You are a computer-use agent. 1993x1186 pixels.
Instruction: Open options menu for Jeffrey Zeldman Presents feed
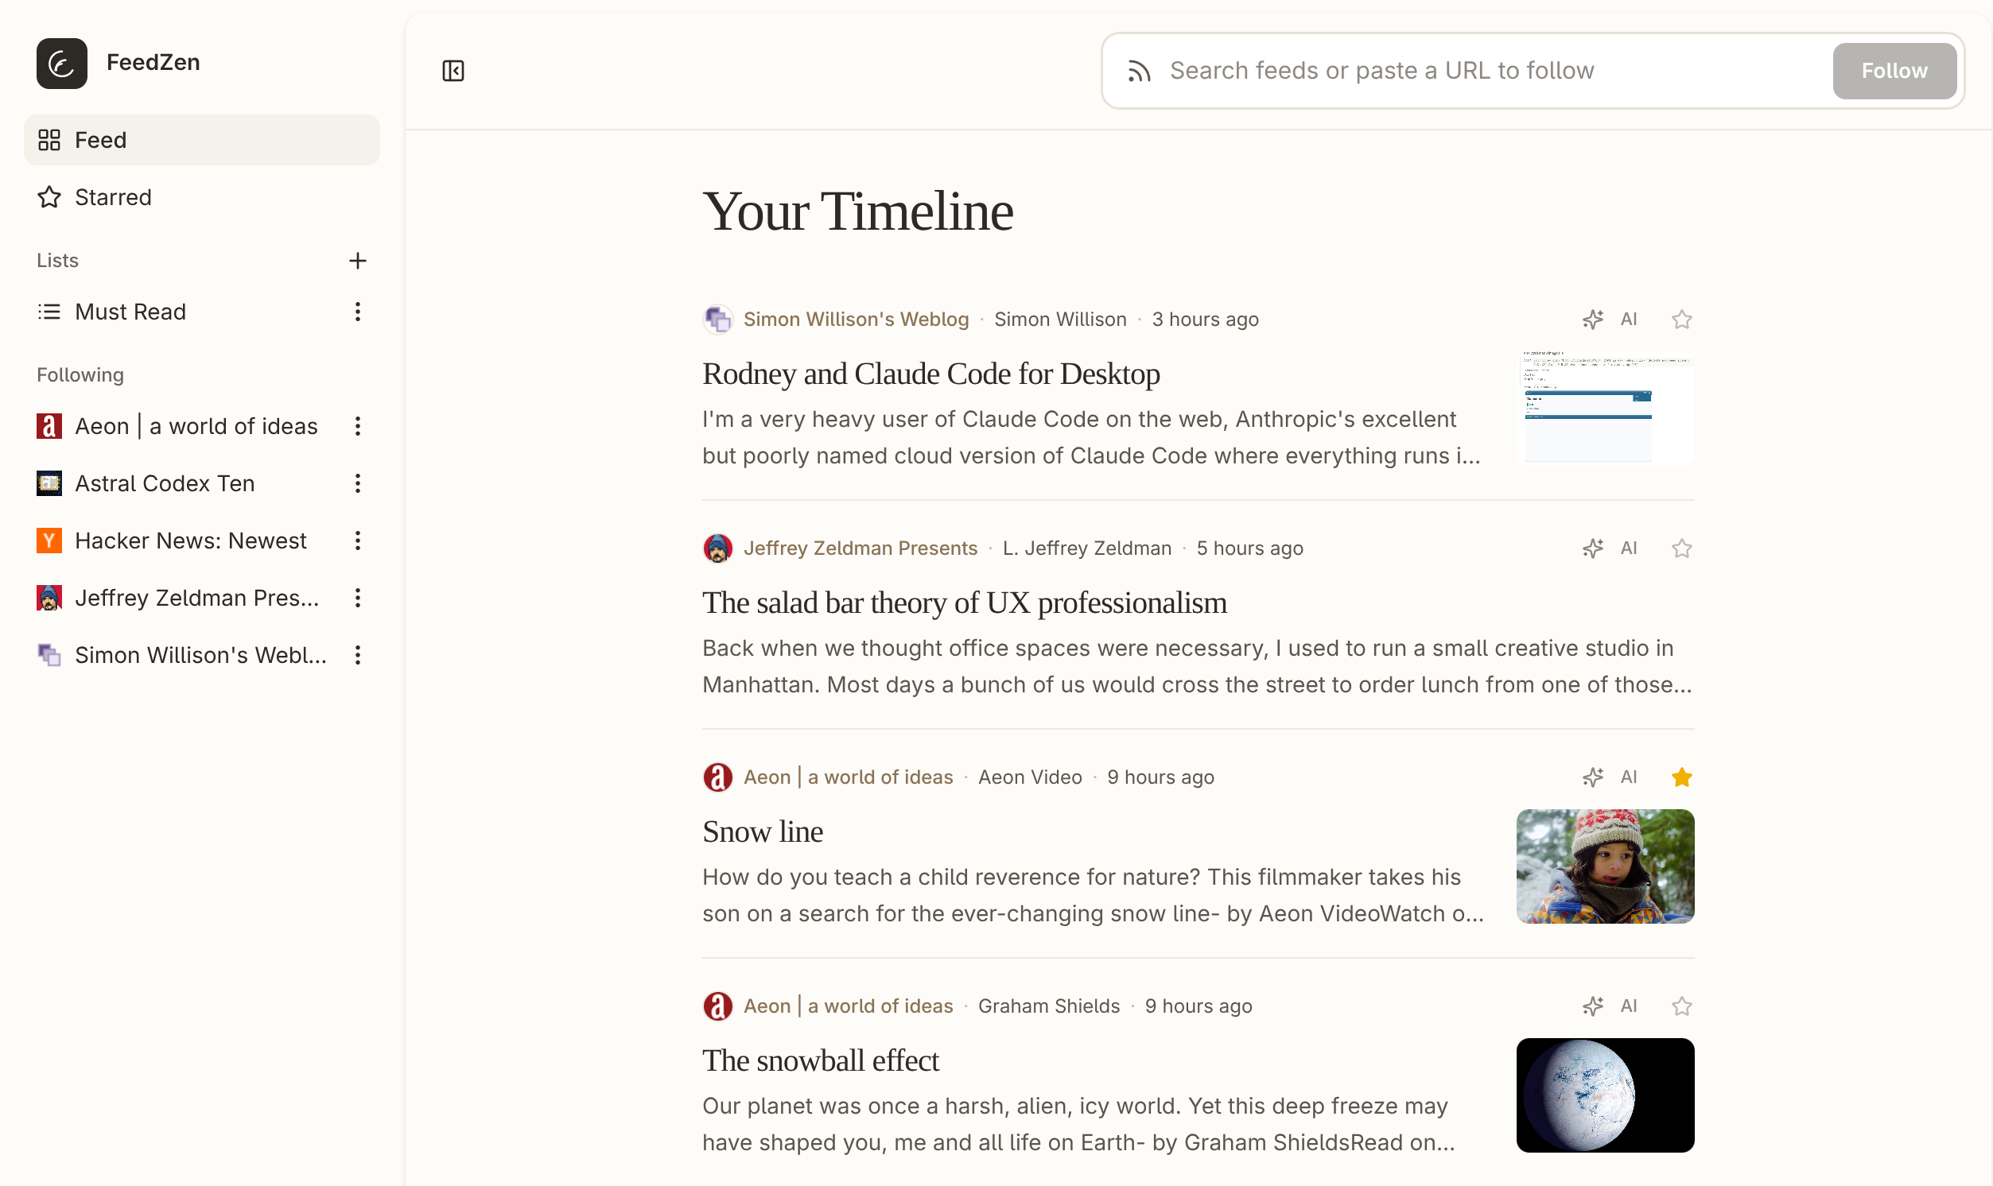[x=357, y=598]
